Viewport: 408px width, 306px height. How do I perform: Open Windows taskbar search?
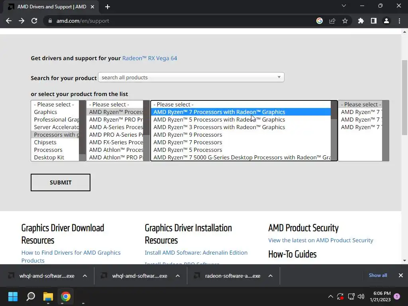[31, 296]
